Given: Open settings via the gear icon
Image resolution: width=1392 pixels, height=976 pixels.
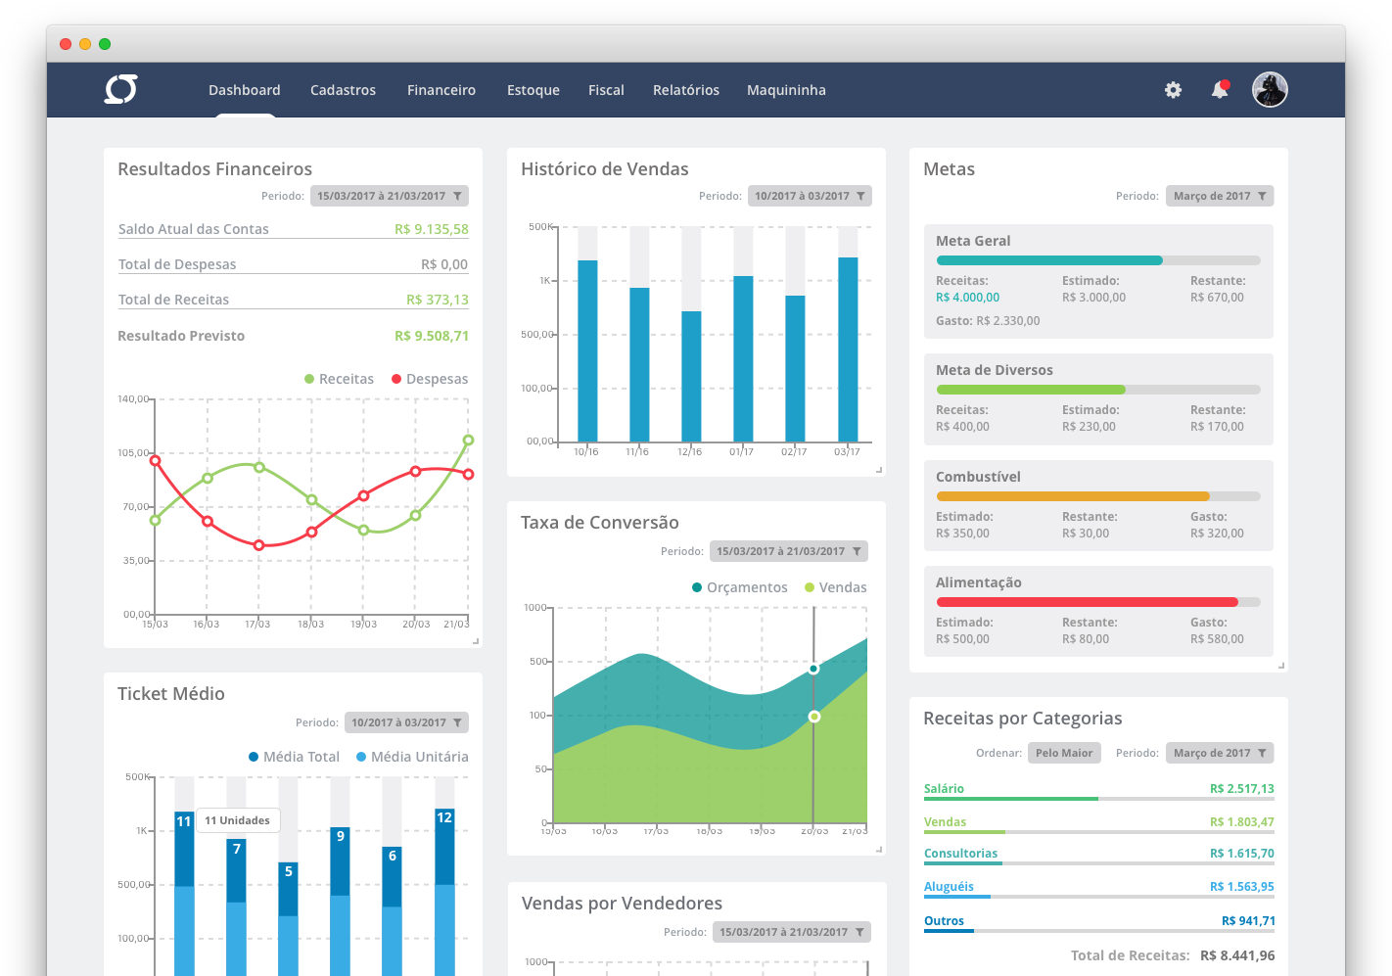Looking at the screenshot, I should click(x=1173, y=90).
